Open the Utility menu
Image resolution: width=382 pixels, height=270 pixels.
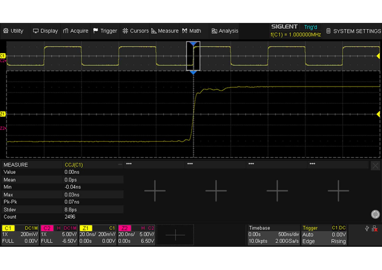point(13,31)
